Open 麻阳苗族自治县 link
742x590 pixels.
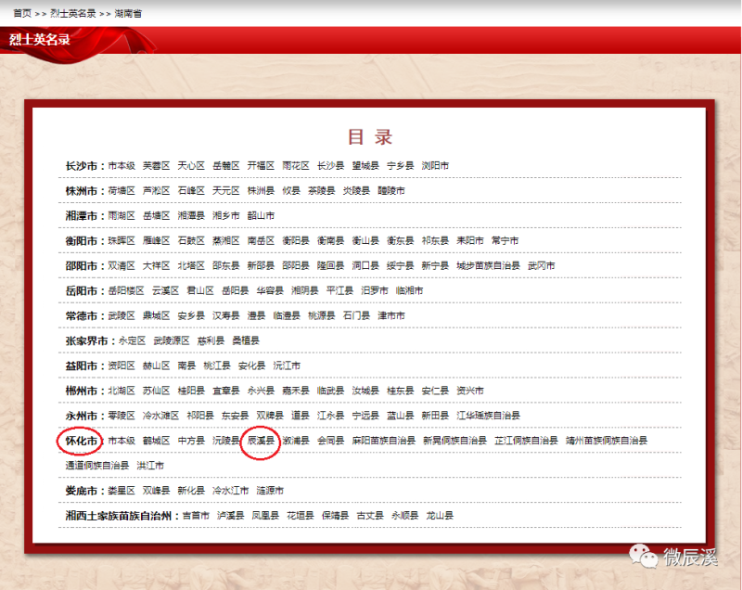[x=384, y=441]
